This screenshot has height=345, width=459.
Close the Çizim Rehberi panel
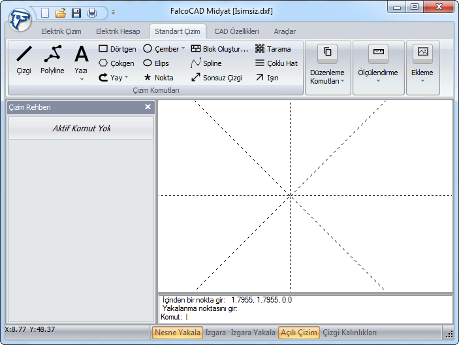tap(148, 107)
